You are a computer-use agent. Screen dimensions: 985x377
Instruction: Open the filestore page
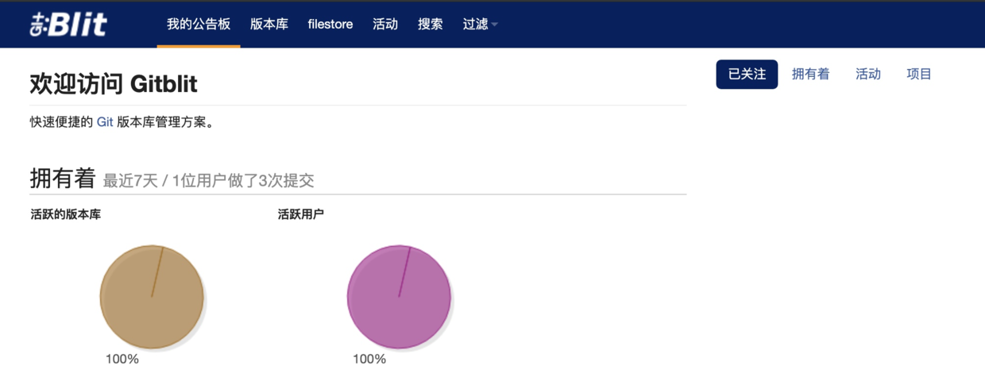330,24
